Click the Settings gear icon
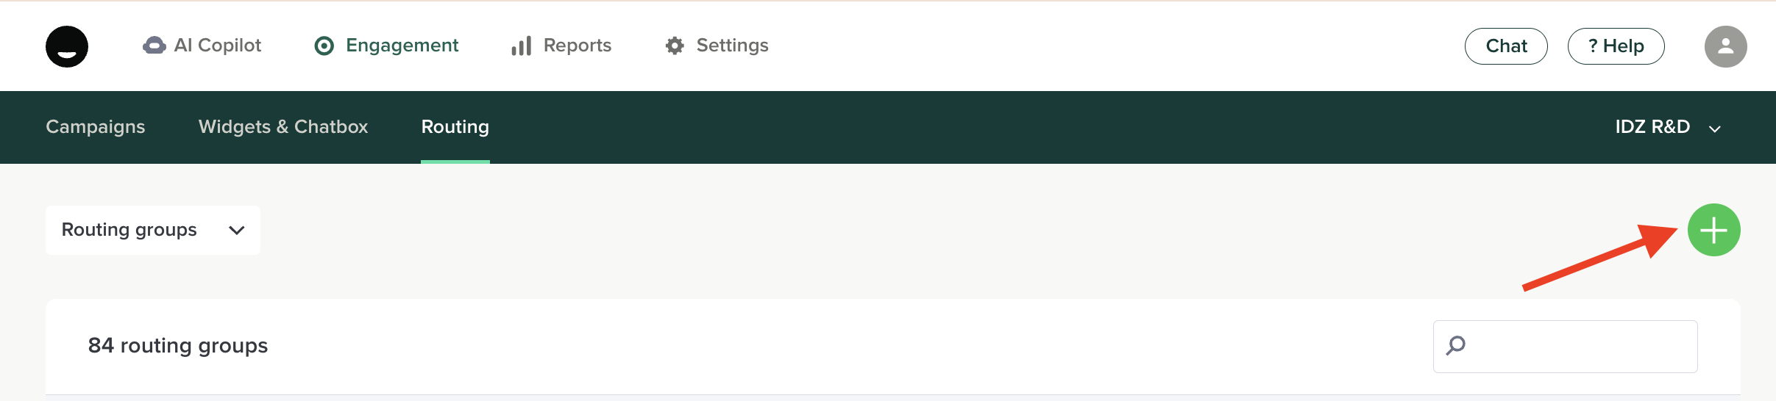The height and width of the screenshot is (401, 1776). pyautogui.click(x=674, y=46)
